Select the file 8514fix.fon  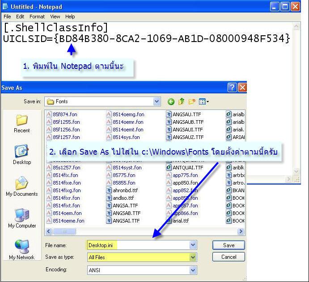(63, 175)
